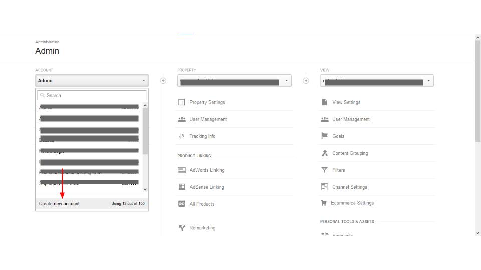Open AdWords Linking
Image resolution: width=481 pixels, height=270 pixels.
click(x=207, y=170)
